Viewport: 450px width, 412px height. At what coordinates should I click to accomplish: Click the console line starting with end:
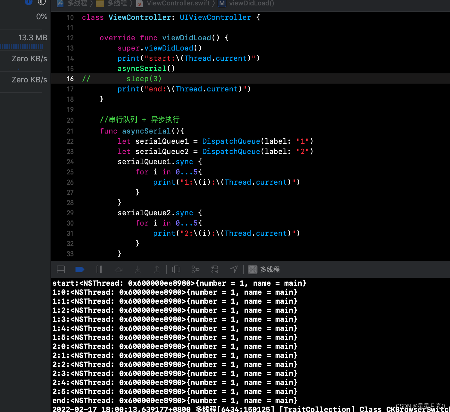[x=175, y=401]
